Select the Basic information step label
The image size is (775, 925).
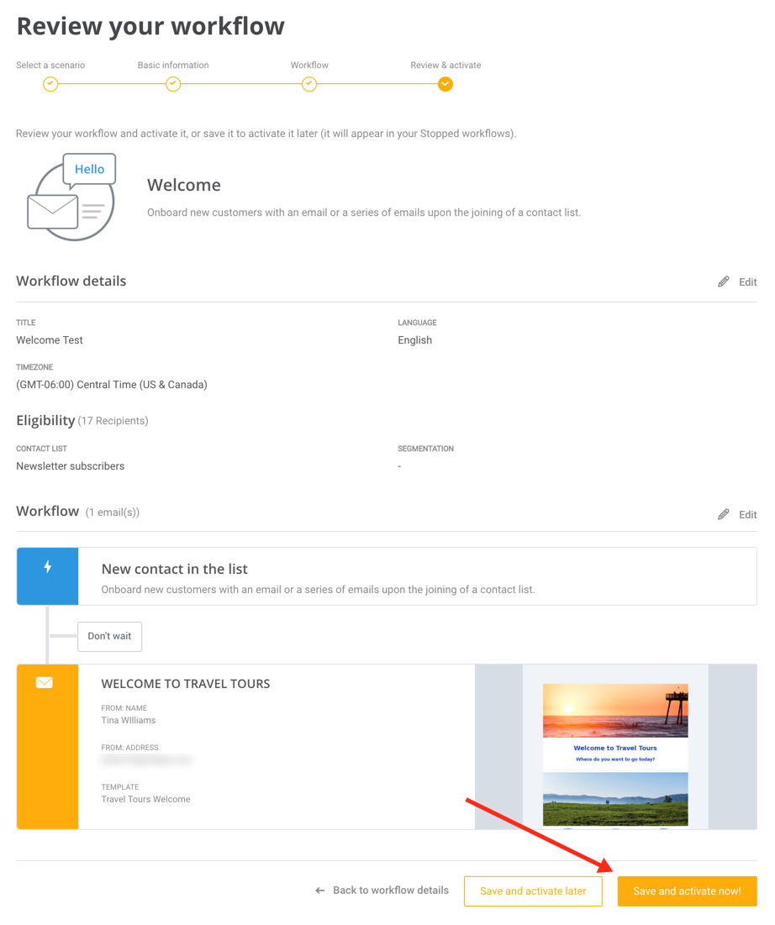click(x=173, y=65)
